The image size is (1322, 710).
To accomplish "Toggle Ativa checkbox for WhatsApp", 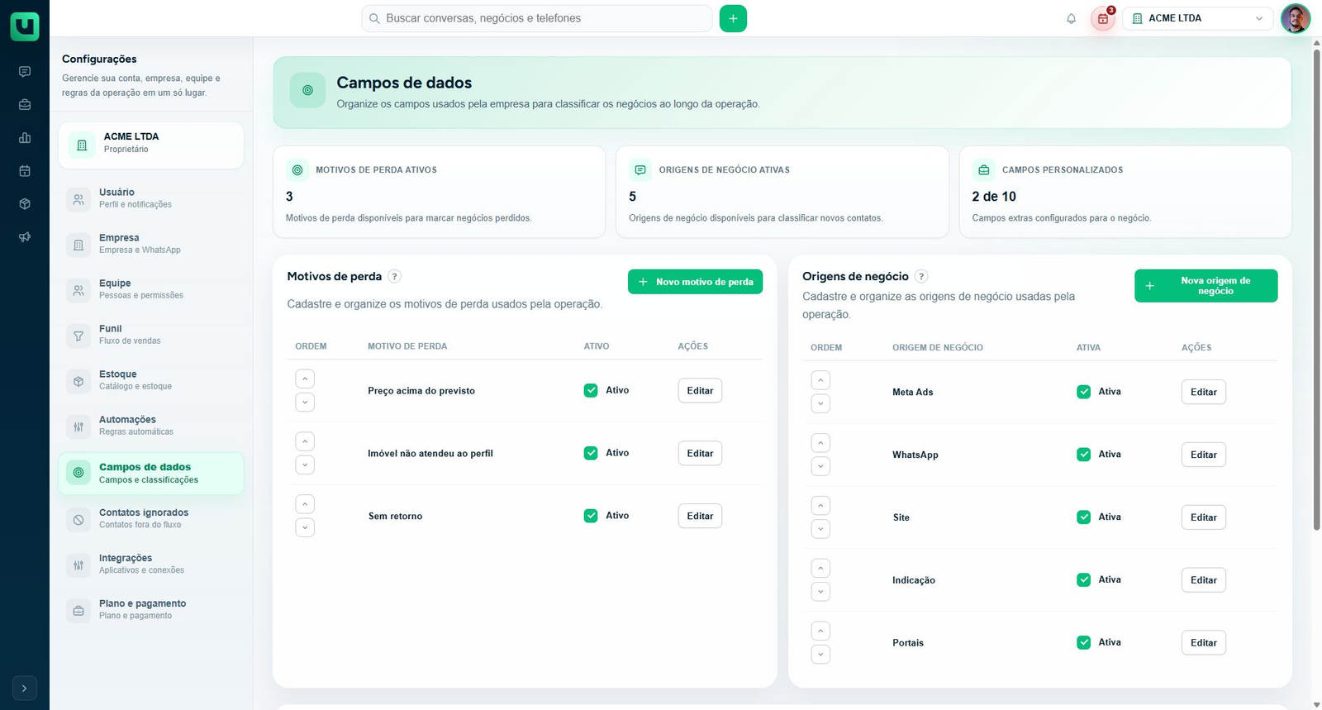I will coord(1084,455).
